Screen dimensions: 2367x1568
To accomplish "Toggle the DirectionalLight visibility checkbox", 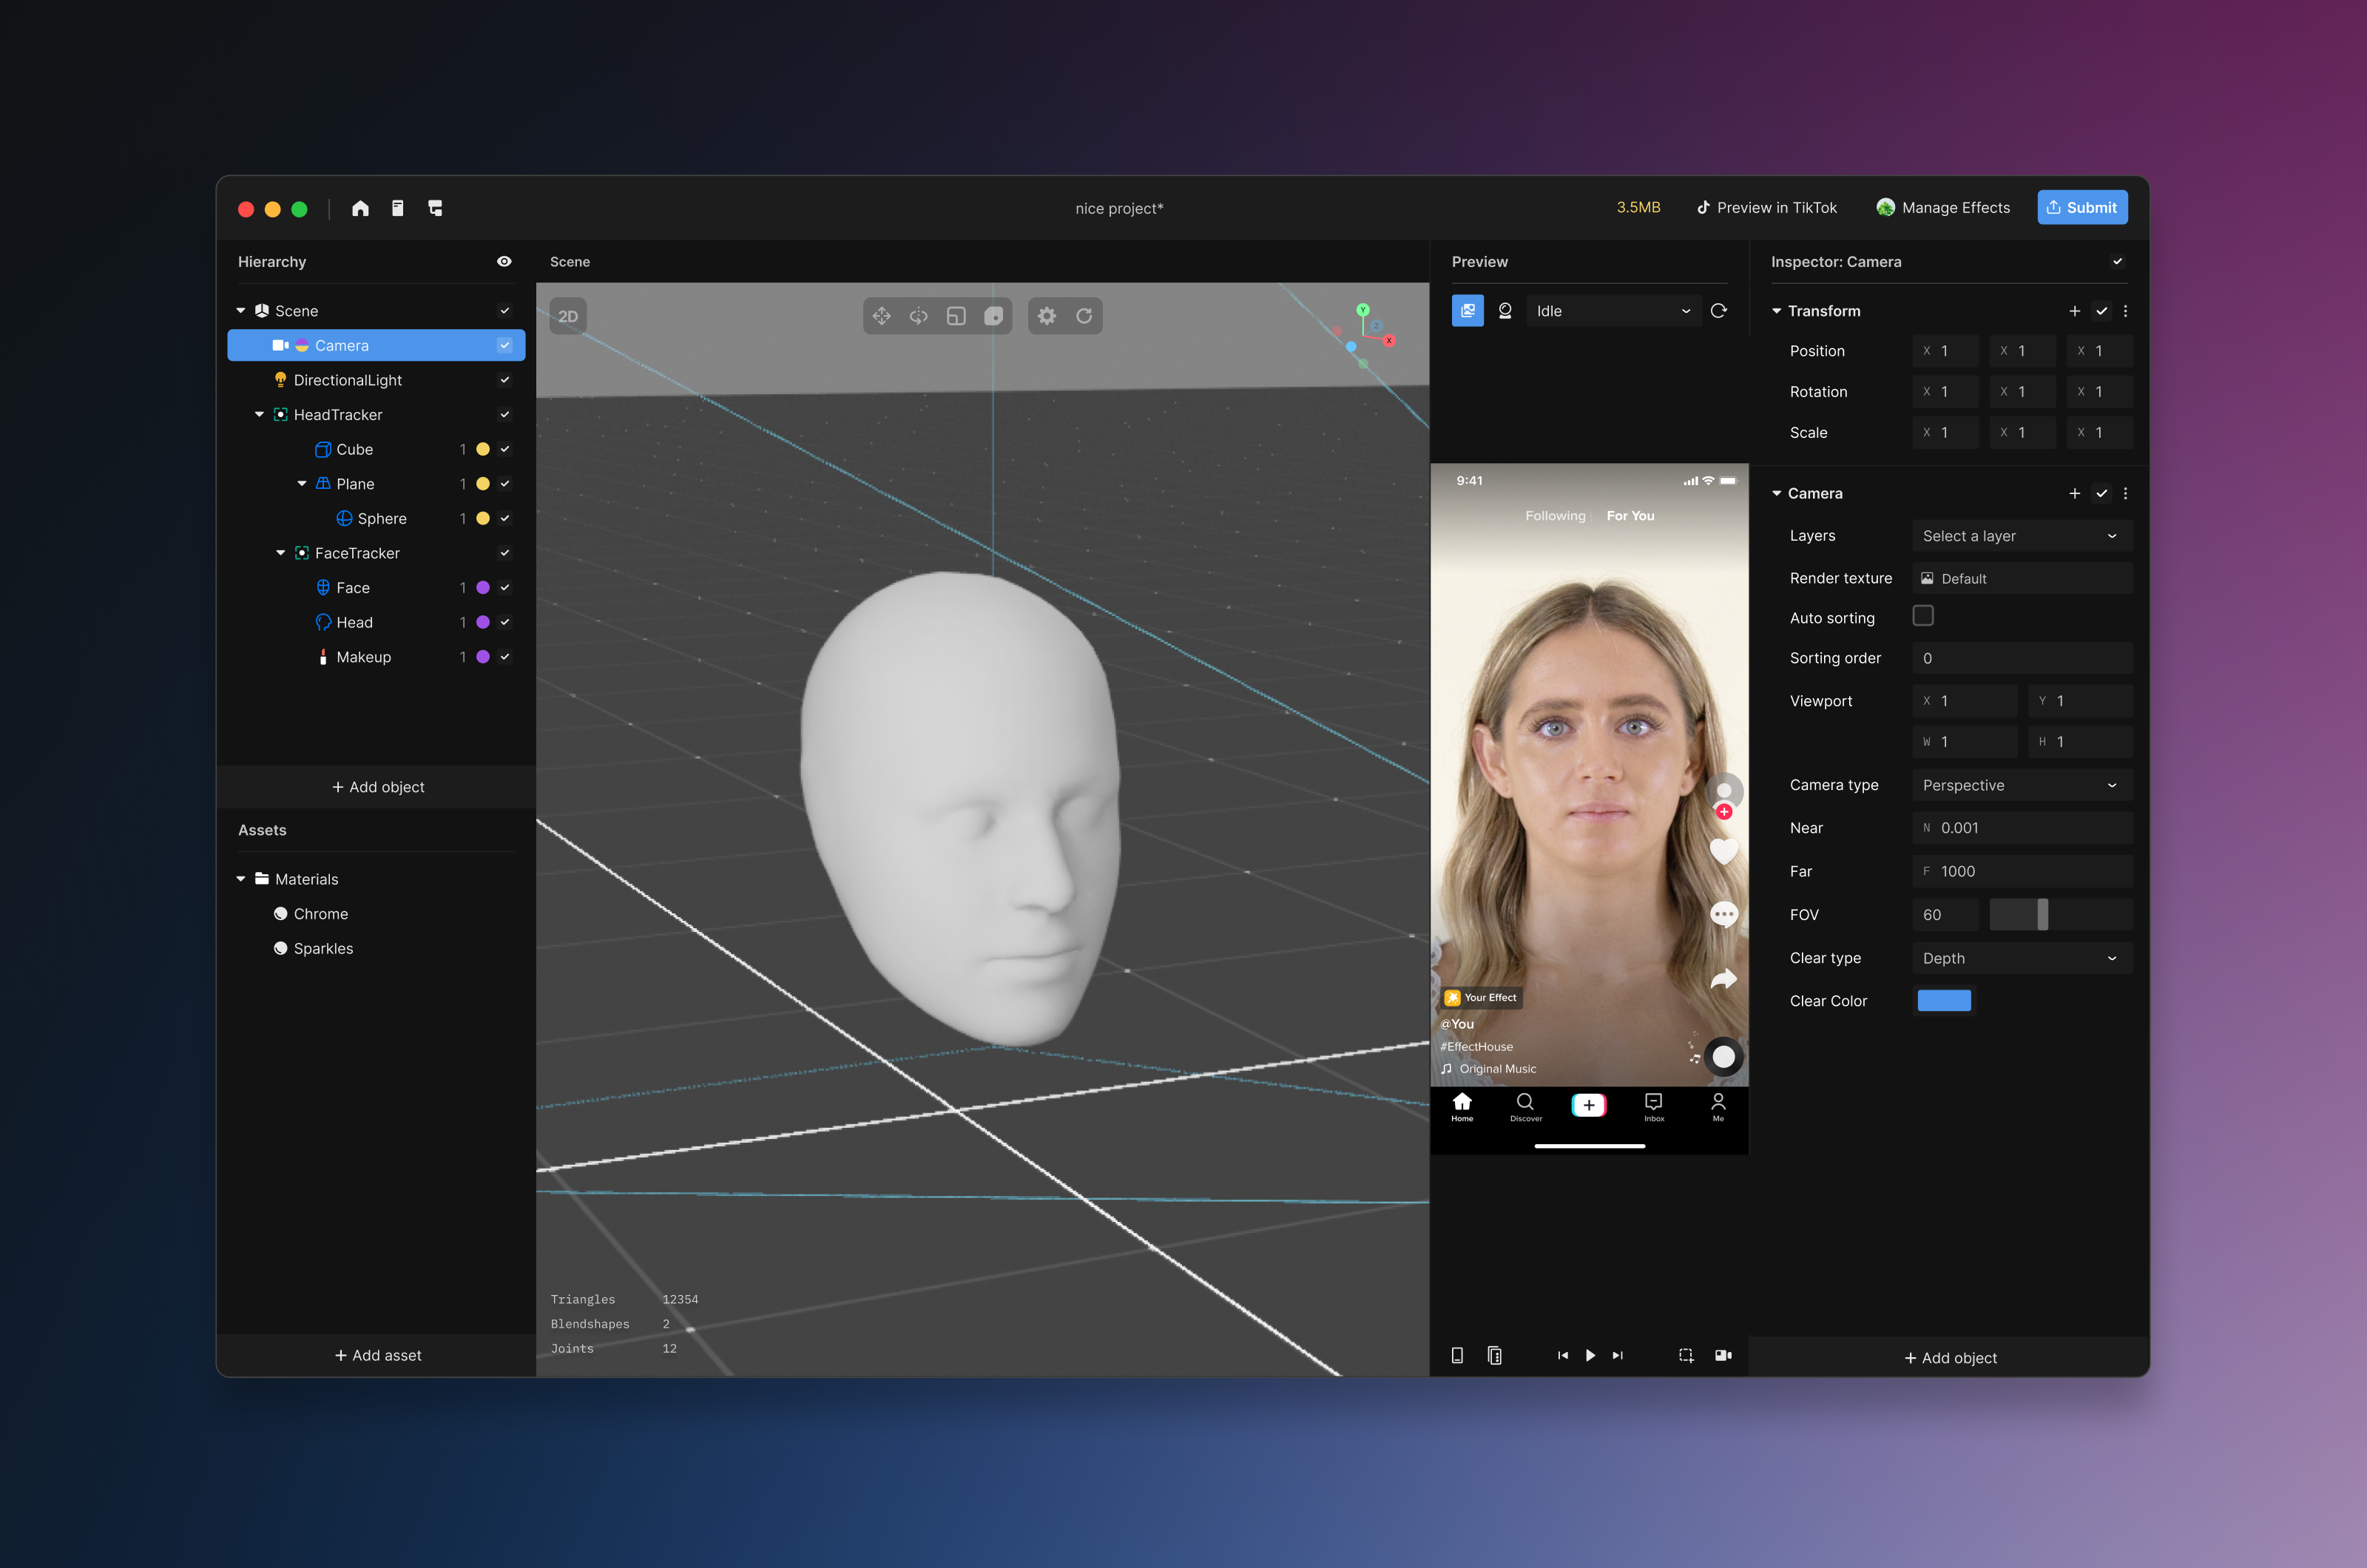I will [x=505, y=380].
